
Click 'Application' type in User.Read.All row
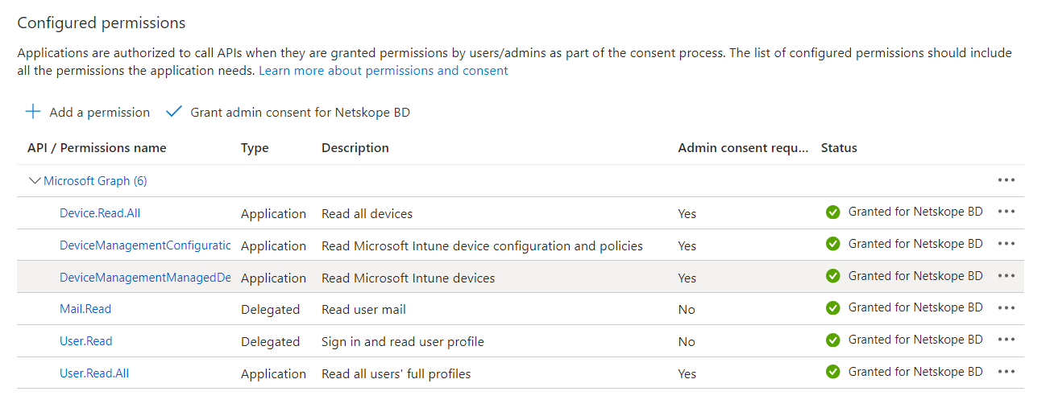273,374
